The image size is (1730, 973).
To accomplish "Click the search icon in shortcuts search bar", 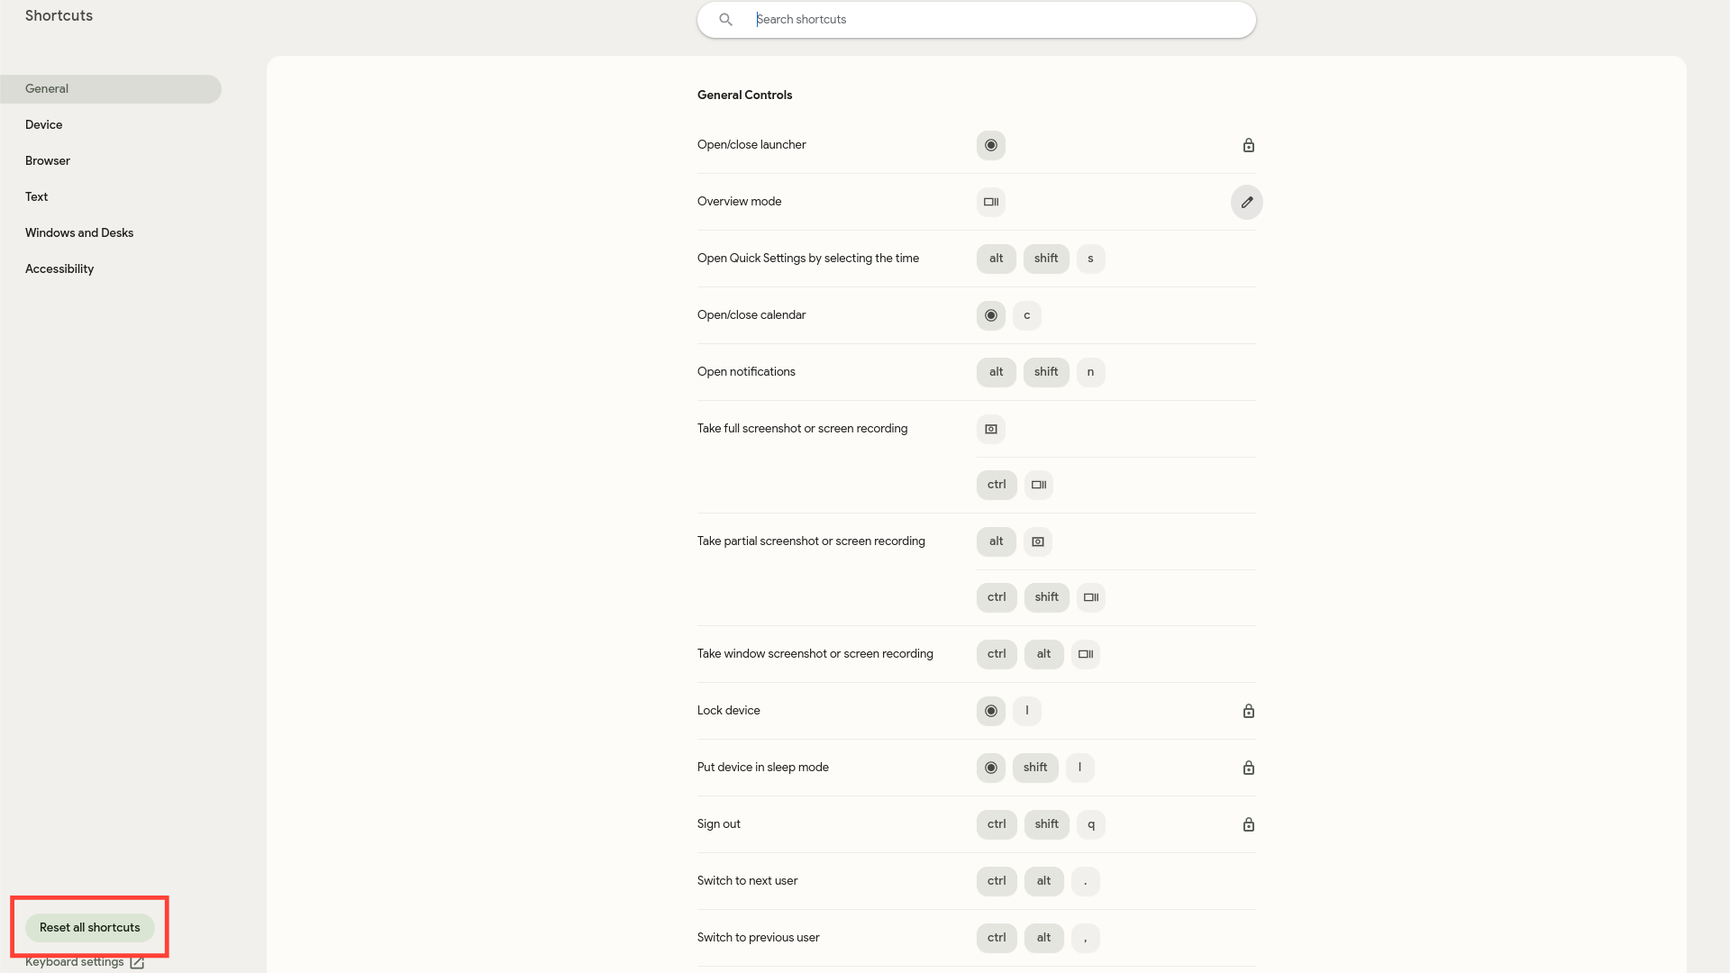I will pyautogui.click(x=726, y=19).
